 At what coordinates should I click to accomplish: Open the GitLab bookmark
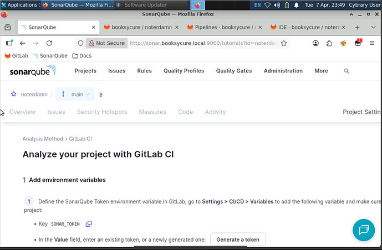click(16, 56)
